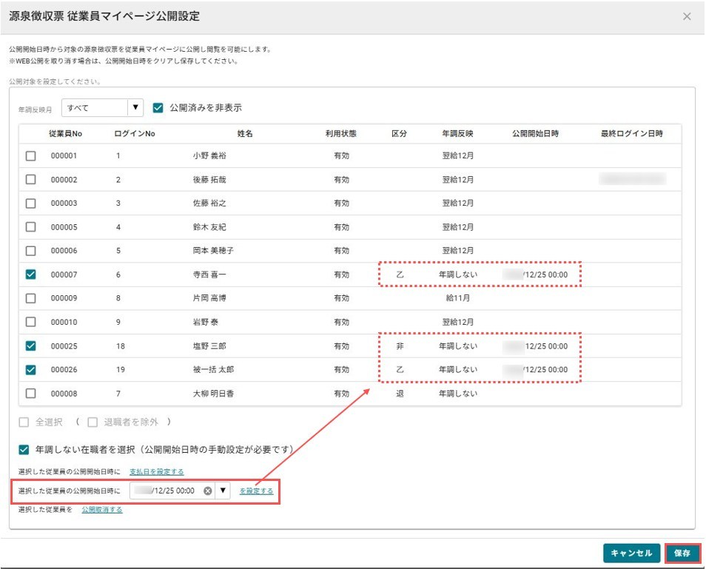Click the 保存 button

[x=682, y=553]
